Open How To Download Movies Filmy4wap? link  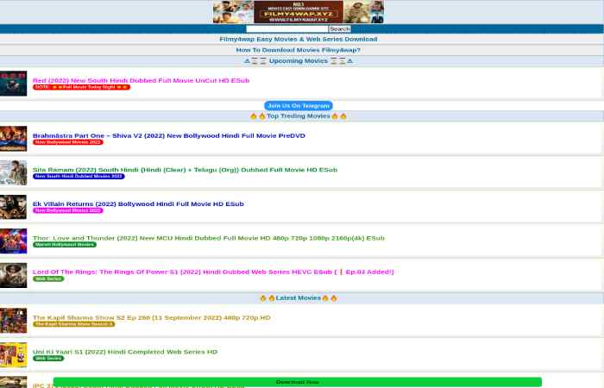tap(298, 50)
